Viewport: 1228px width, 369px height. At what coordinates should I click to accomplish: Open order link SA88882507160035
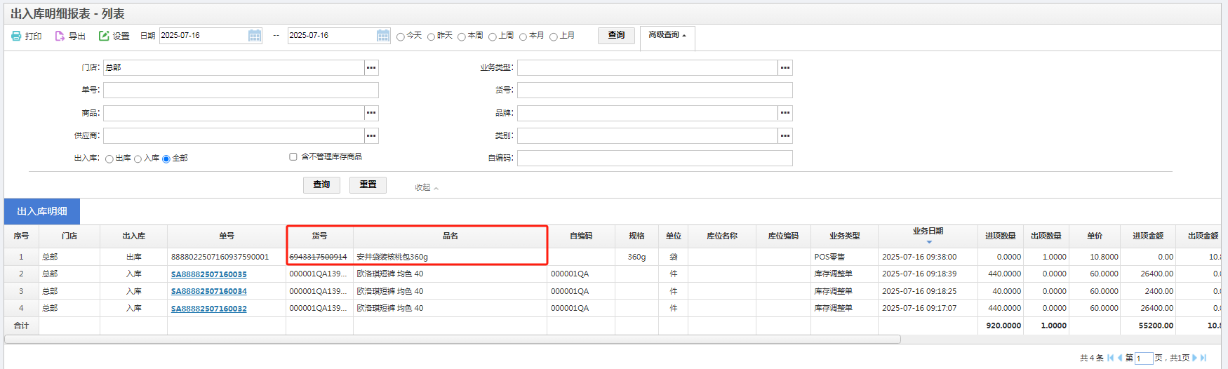click(x=209, y=274)
